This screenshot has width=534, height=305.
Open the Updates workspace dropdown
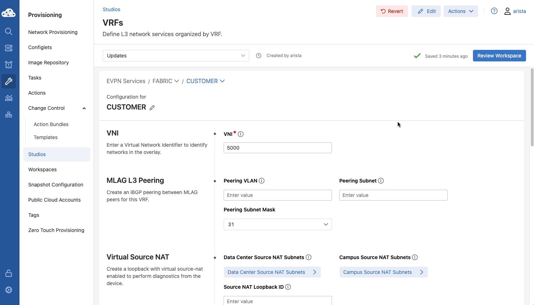(x=176, y=56)
